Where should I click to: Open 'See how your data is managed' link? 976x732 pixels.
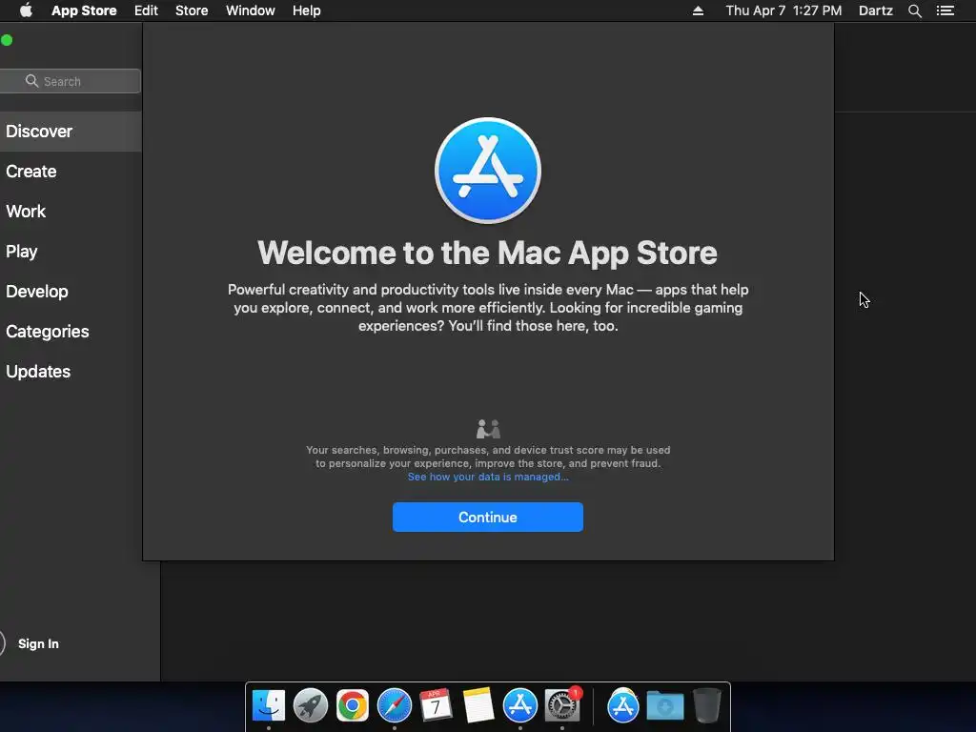click(488, 477)
